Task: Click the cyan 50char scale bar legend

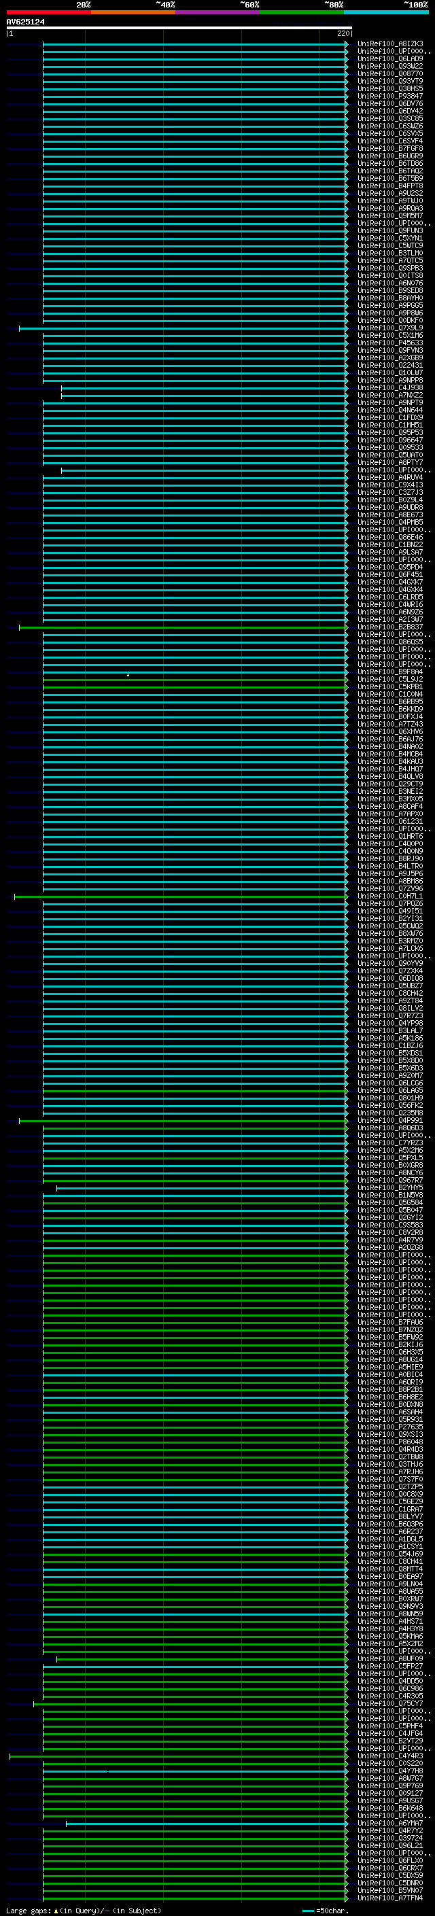Action: tap(308, 1911)
